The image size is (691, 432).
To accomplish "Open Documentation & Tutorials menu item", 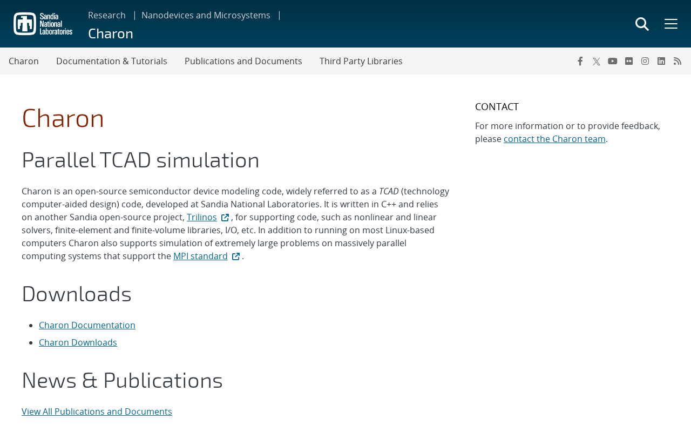I will tap(112, 61).
